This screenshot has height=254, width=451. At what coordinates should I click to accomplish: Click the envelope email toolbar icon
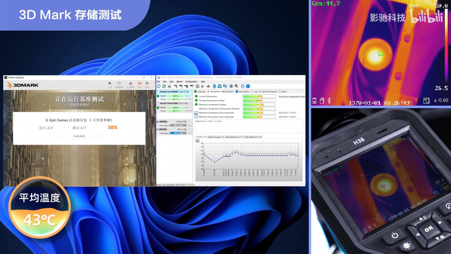click(220, 86)
